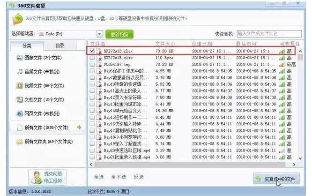
Task: Sort by the 文件名 column header
Action: (98, 44)
